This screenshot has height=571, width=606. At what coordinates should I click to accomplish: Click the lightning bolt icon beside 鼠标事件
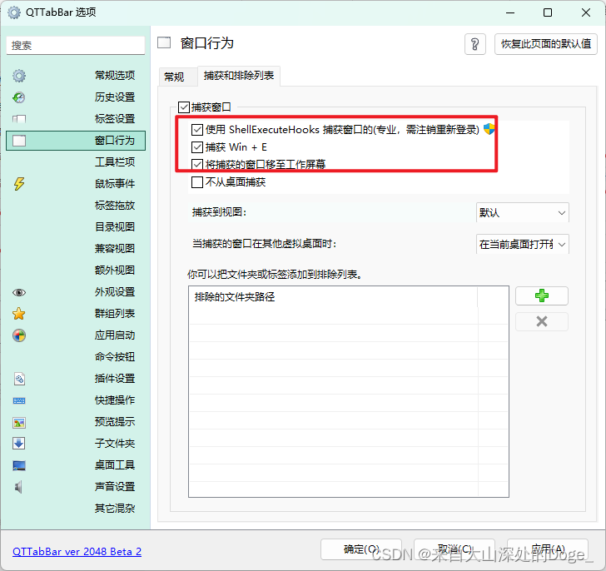(x=19, y=184)
